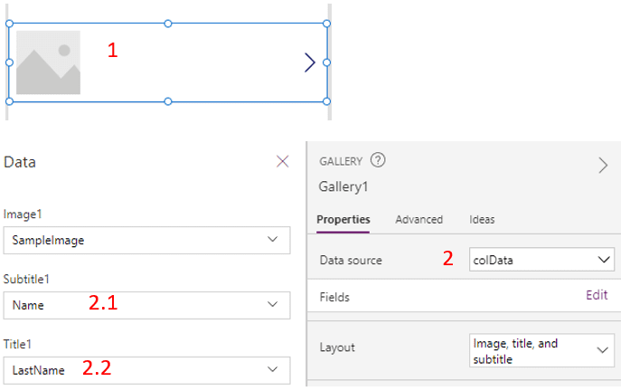
Task: Click the top-center resize handle of the gallery
Action: click(168, 24)
